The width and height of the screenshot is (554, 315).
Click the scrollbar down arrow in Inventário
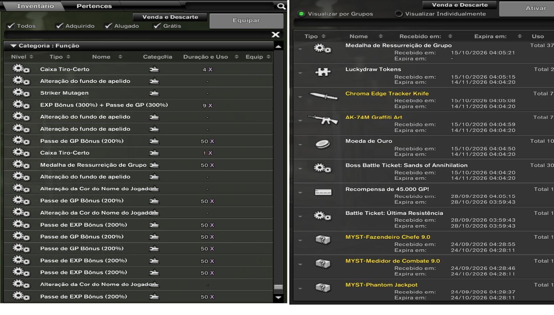pyautogui.click(x=278, y=298)
